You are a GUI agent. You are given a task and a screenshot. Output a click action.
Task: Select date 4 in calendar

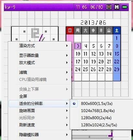coord(86,46)
